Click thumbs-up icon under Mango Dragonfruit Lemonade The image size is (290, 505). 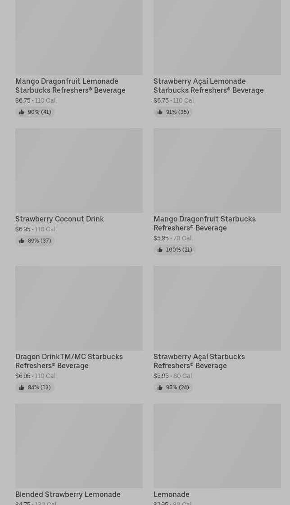pyautogui.click(x=22, y=112)
